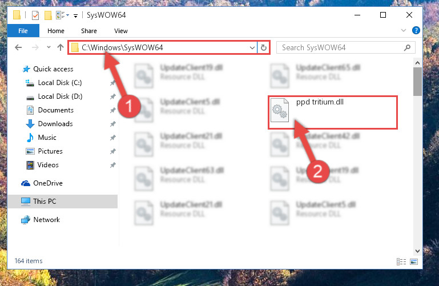Screen dimensions: 439x286
Task: Open the File menu tab
Action: coord(23,31)
